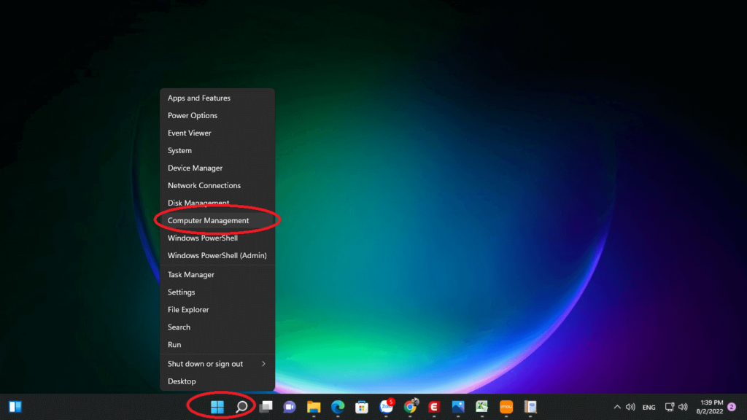The image size is (747, 420).
Task: Choose Device Manager in the context menu
Action: click(194, 168)
